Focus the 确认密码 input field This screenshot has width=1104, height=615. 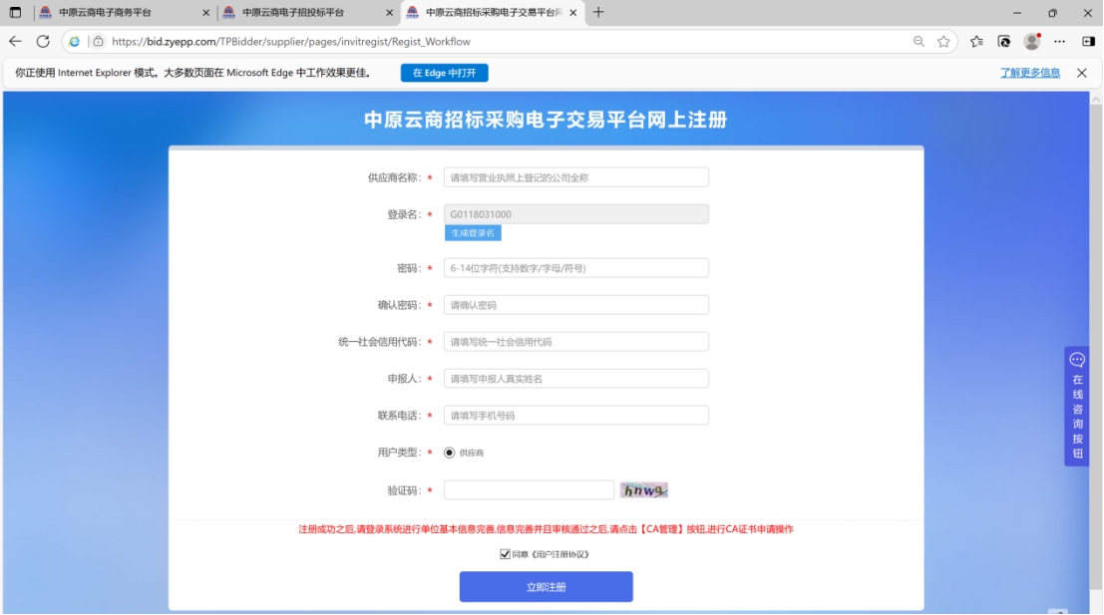coord(576,305)
